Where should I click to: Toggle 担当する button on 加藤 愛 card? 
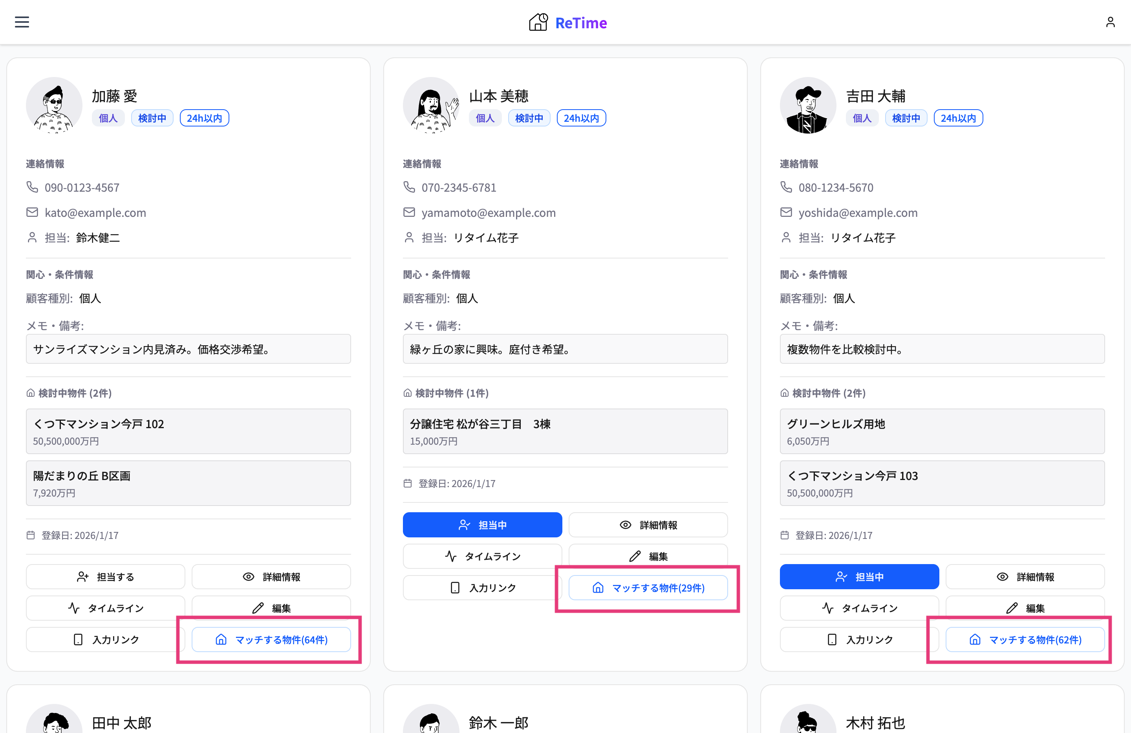tap(106, 577)
